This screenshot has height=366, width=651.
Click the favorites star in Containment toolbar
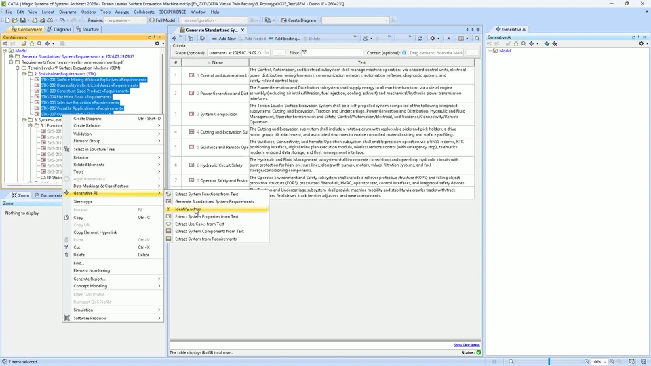(32, 43)
